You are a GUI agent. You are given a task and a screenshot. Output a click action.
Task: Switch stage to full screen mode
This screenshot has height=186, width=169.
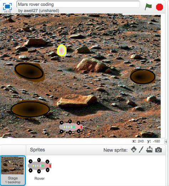coord(7,6)
